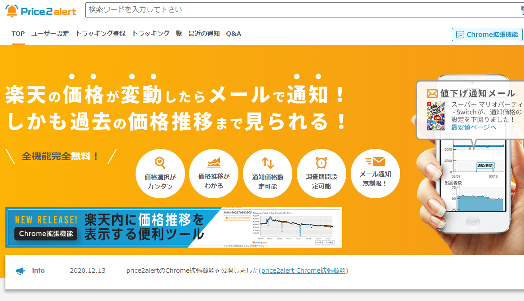Open the トラッキング一覧 page

tap(157, 34)
